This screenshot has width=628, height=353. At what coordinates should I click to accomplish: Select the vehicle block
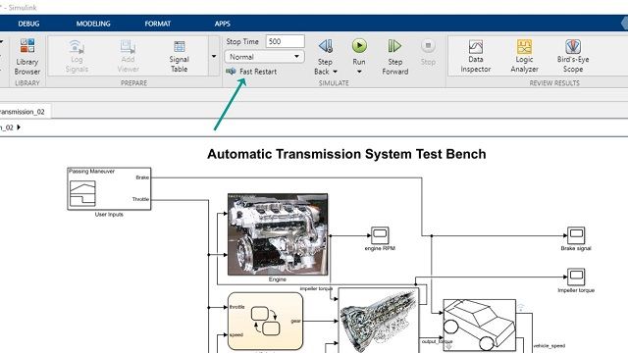tap(480, 326)
